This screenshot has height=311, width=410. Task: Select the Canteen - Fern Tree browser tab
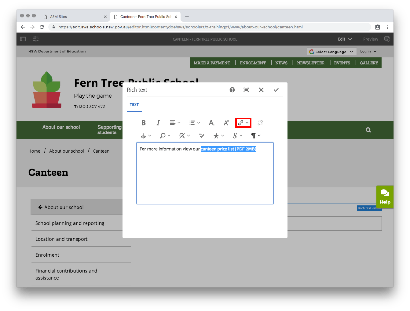[146, 17]
